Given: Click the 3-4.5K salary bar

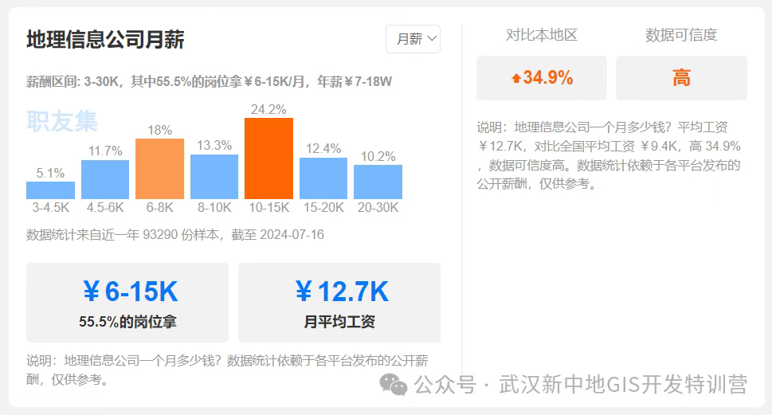Looking at the screenshot, I should coord(50,190).
